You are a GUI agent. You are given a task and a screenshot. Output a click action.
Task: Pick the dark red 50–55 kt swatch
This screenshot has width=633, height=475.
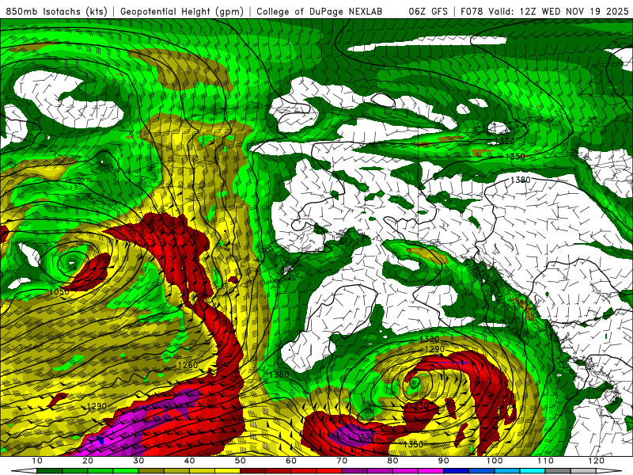(x=252, y=471)
